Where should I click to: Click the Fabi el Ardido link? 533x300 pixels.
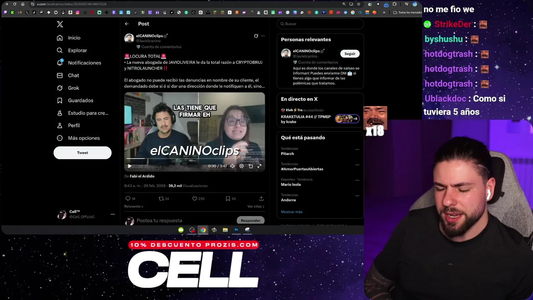142,176
